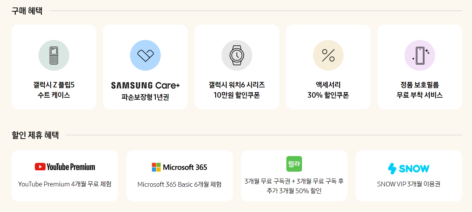Select the phone icon for protective film service
The width and height of the screenshot is (472, 212).
click(x=419, y=55)
